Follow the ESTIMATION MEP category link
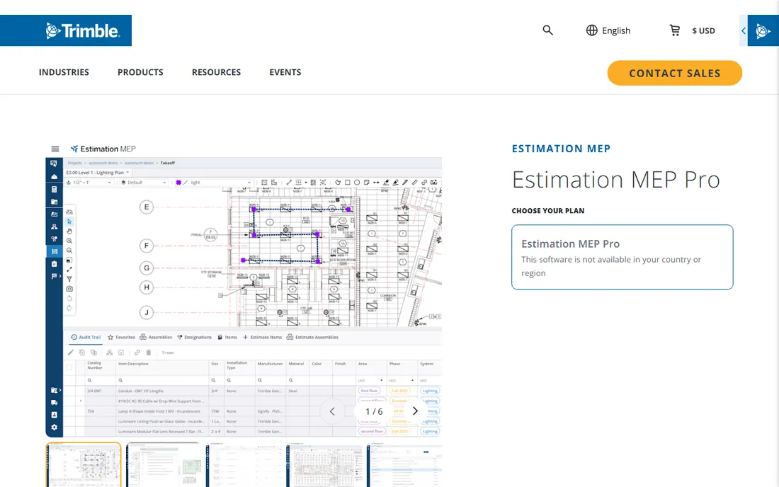 561,149
